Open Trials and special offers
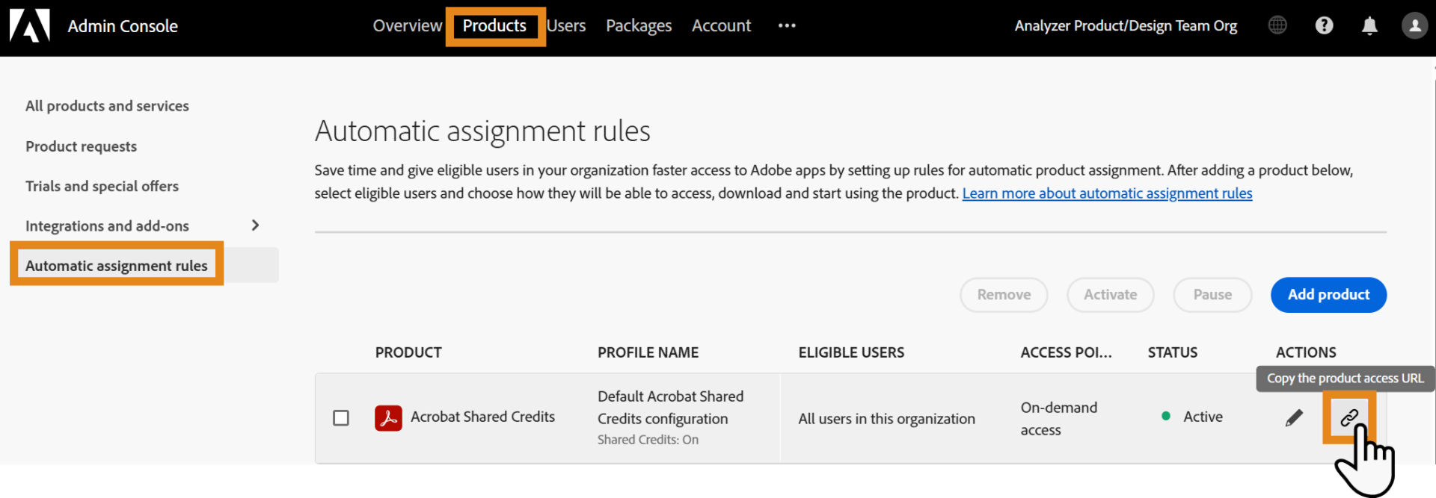The height and width of the screenshot is (498, 1436). click(x=102, y=186)
